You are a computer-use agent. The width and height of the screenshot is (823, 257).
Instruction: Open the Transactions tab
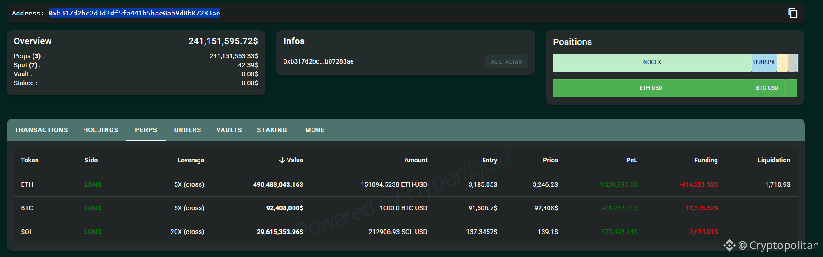[41, 130]
